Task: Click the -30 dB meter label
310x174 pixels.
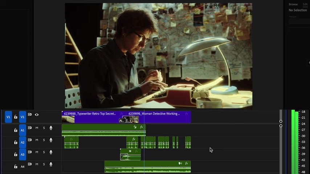Action: (303, 136)
